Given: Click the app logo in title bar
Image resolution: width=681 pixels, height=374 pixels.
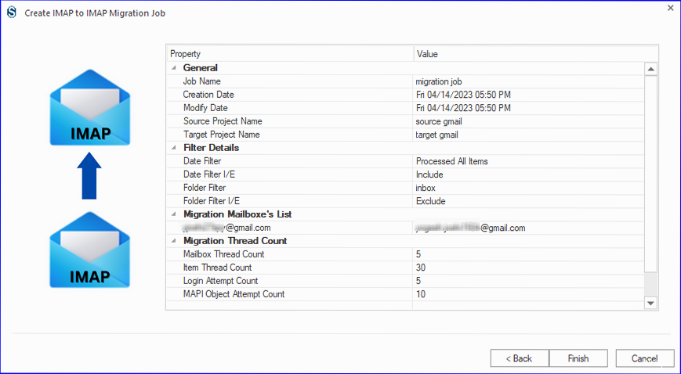Looking at the screenshot, I should (11, 13).
